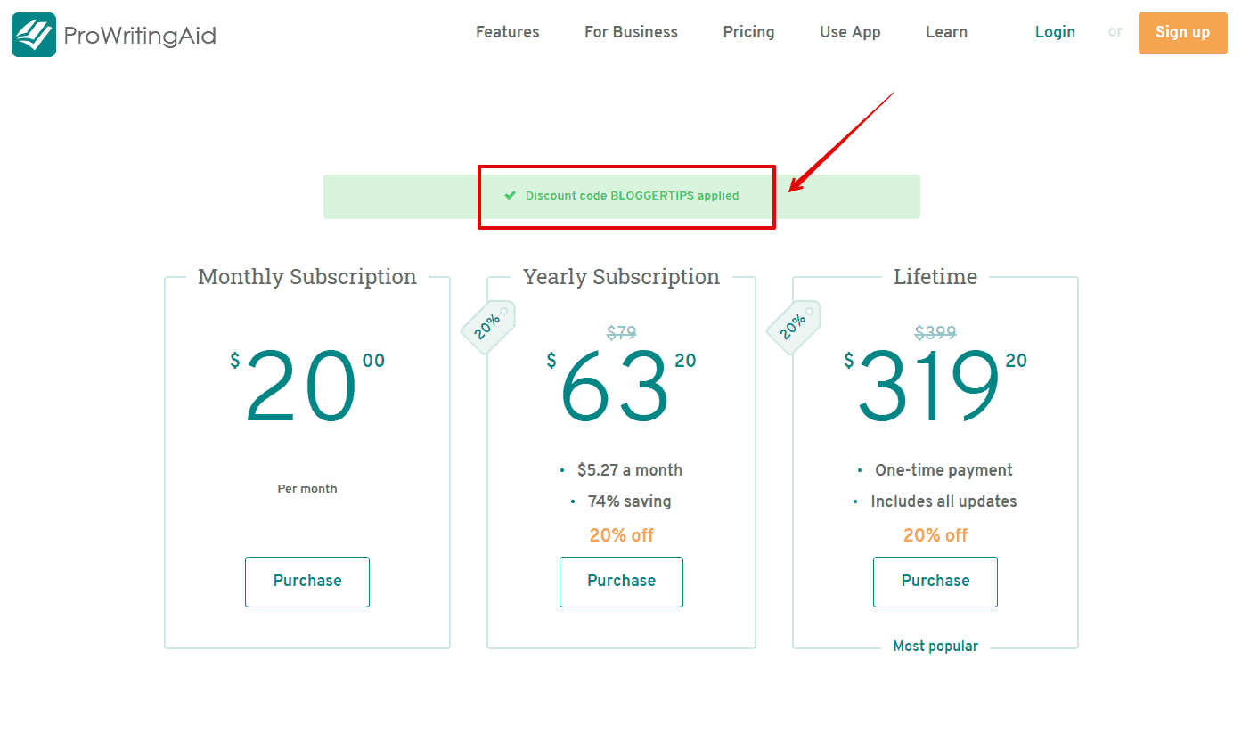Click the Discount code BLOGGERTIPS applied message
Viewport: 1258px width, 733px height.
point(632,196)
